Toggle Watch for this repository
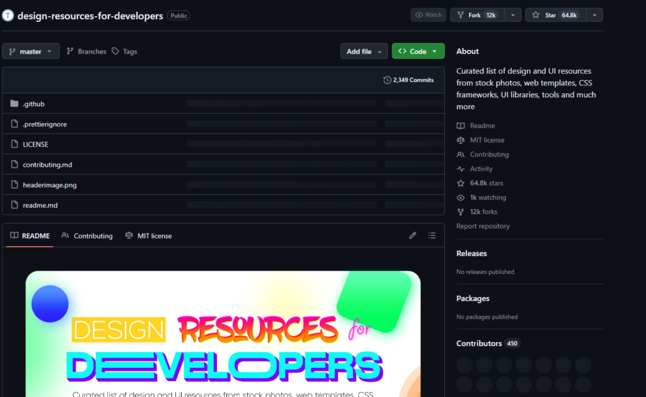 (x=428, y=15)
